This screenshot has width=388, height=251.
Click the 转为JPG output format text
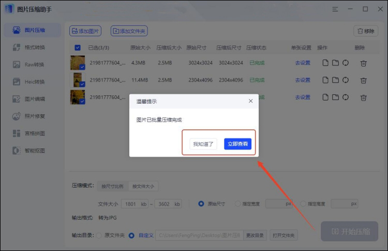[108, 218]
